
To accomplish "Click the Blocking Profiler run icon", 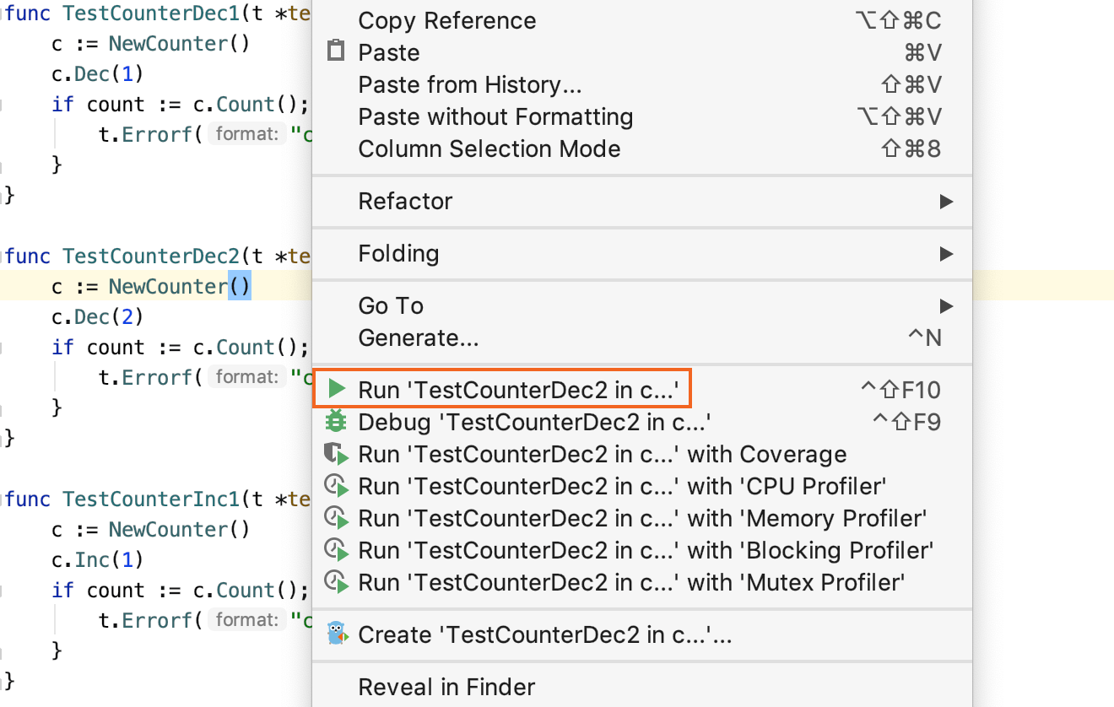I will 337,550.
